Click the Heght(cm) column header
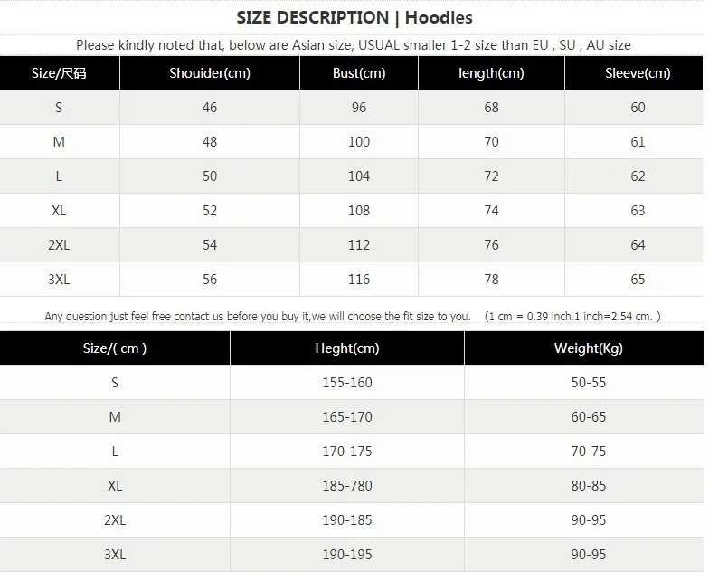 click(x=347, y=348)
